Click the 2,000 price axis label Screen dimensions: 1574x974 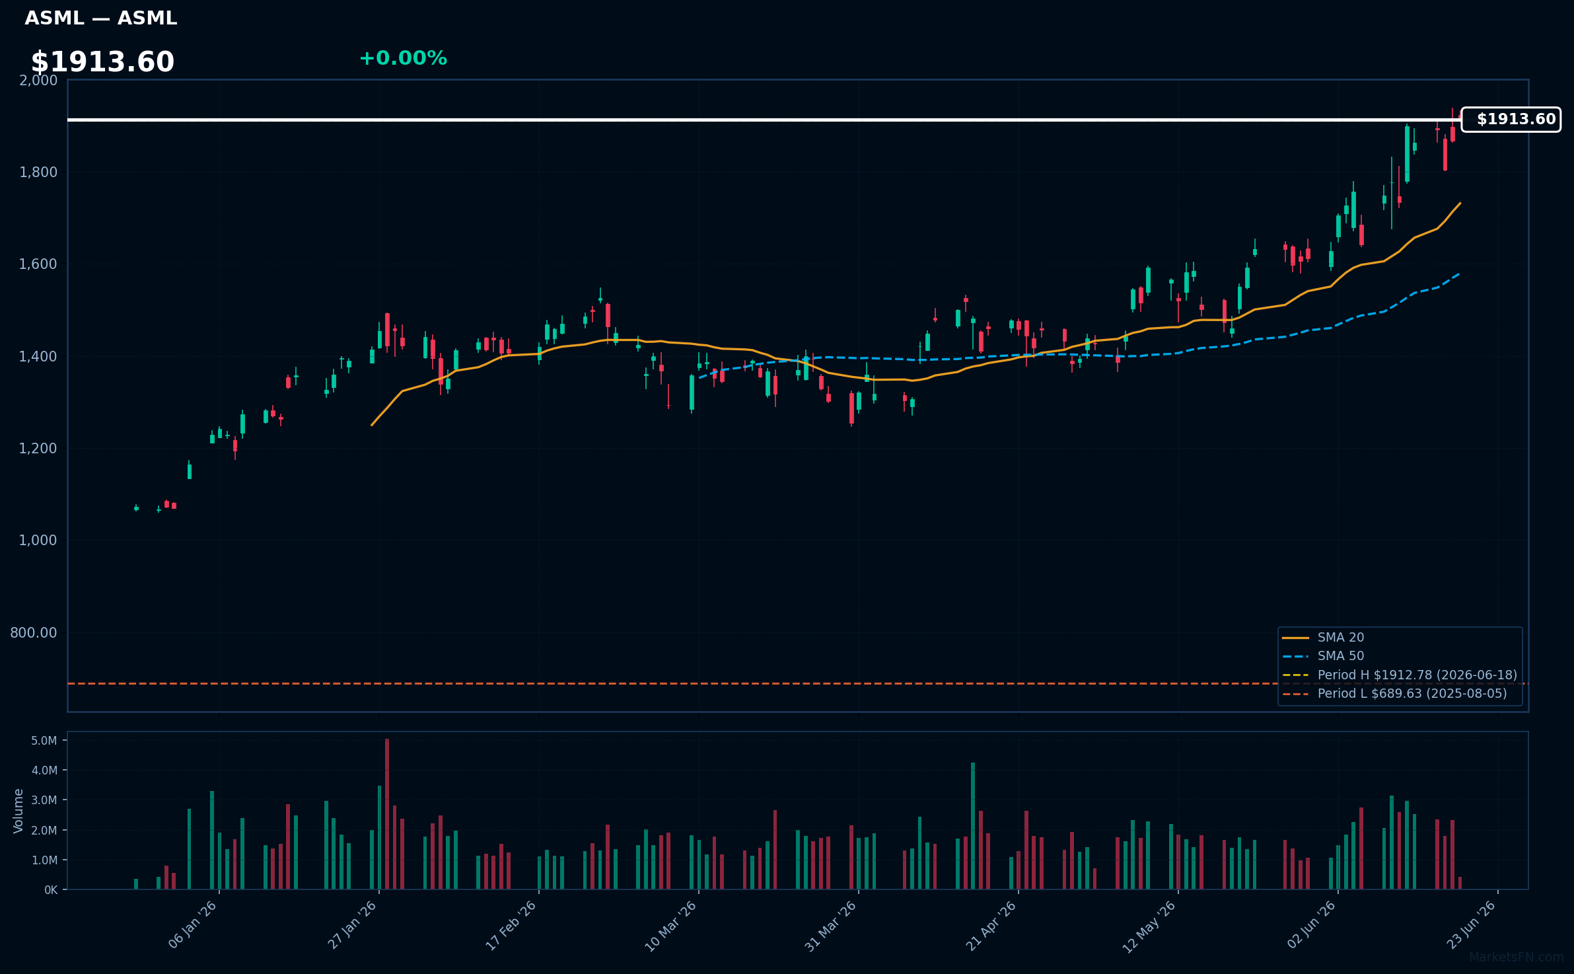click(x=38, y=81)
